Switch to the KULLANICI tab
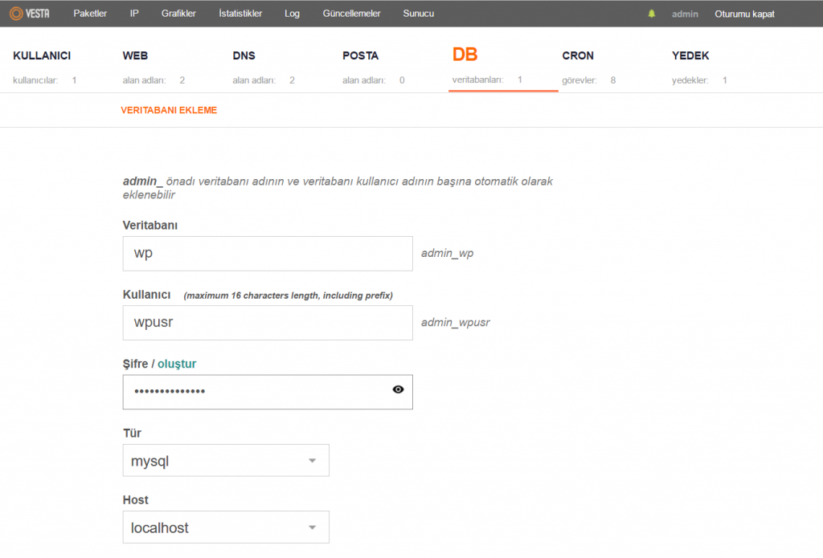 [x=42, y=56]
